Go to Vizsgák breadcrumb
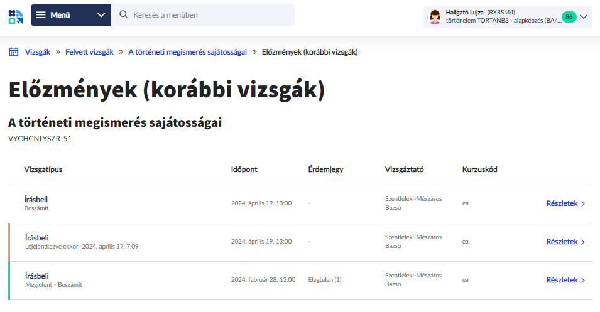The height and width of the screenshot is (312, 600). click(36, 52)
